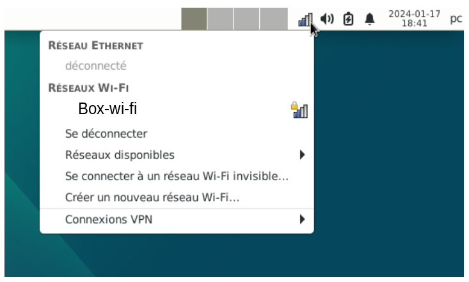Switch to the fourth workspace box
Viewport: 469px width, 282px height.
(x=274, y=19)
